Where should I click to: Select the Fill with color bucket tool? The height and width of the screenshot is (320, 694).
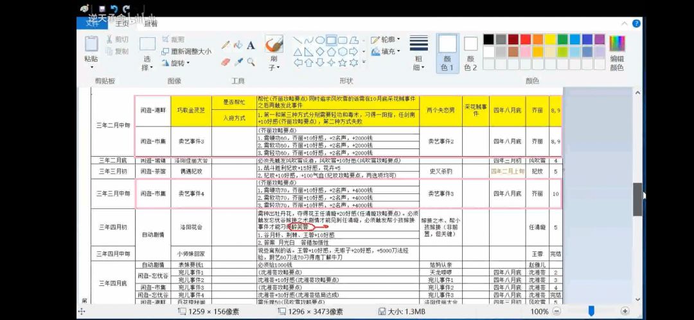(x=238, y=45)
